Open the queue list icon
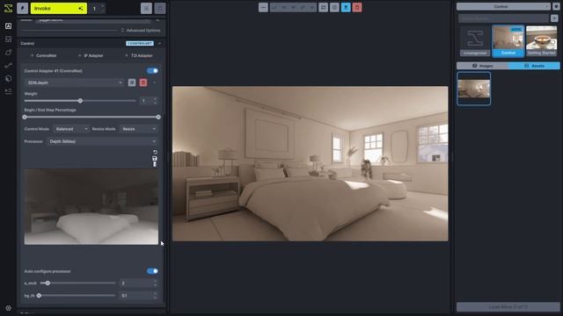The width and height of the screenshot is (563, 316). pyautogui.click(x=146, y=8)
